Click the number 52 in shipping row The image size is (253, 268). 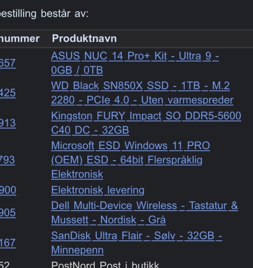click(x=5, y=264)
